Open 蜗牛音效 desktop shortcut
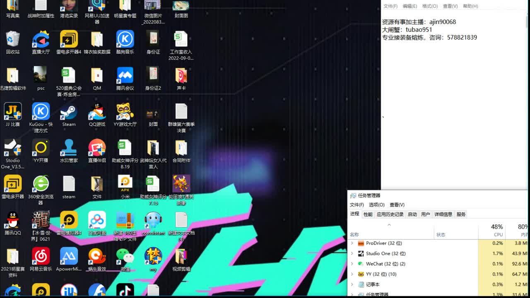Screen dimensions: 530x298 pos(97,260)
